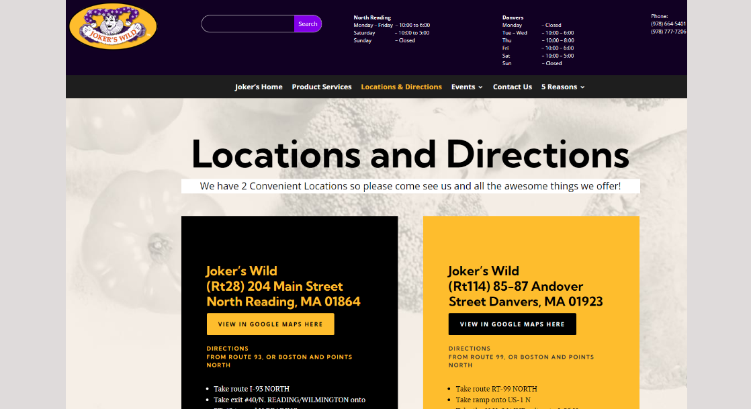Image resolution: width=751 pixels, height=409 pixels.
Task: Click the 'Take route I-93 NORTH' direction
Action: pyautogui.click(x=251, y=389)
